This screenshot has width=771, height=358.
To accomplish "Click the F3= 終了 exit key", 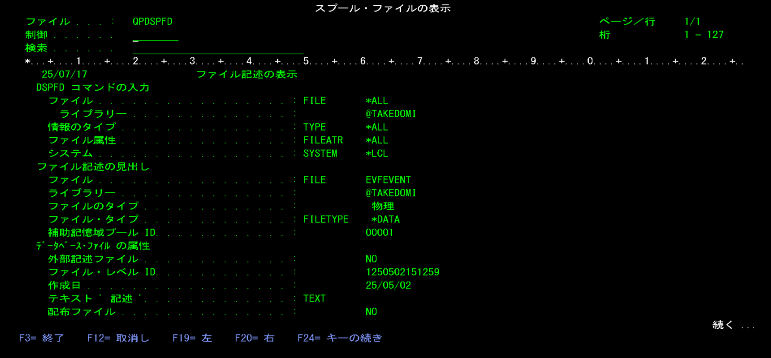I will (x=41, y=338).
